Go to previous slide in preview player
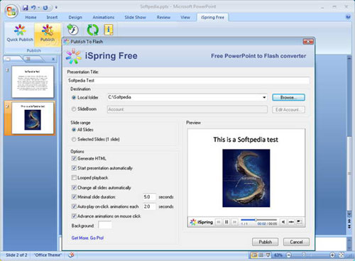 point(219,222)
